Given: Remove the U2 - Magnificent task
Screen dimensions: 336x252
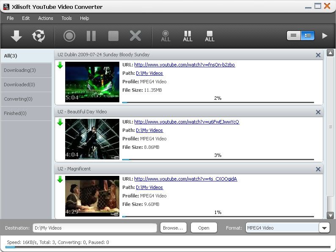Looking at the screenshot, I should 318,169.
